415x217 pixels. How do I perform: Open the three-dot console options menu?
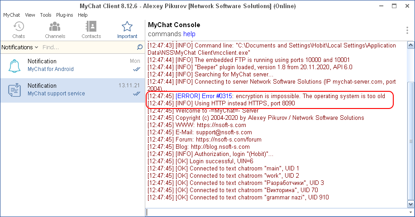(x=407, y=30)
